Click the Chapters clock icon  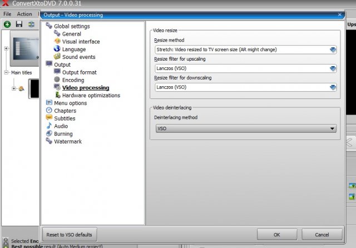(50, 111)
